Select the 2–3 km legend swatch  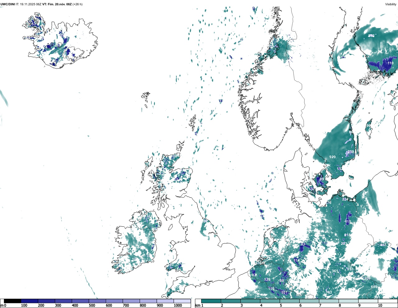coord(231,301)
